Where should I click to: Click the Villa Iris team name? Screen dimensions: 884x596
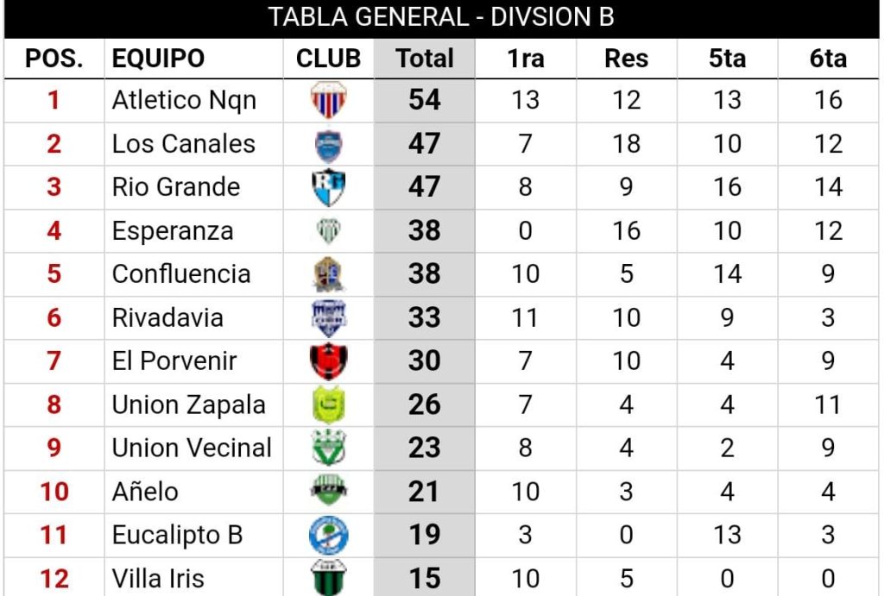pyautogui.click(x=158, y=578)
